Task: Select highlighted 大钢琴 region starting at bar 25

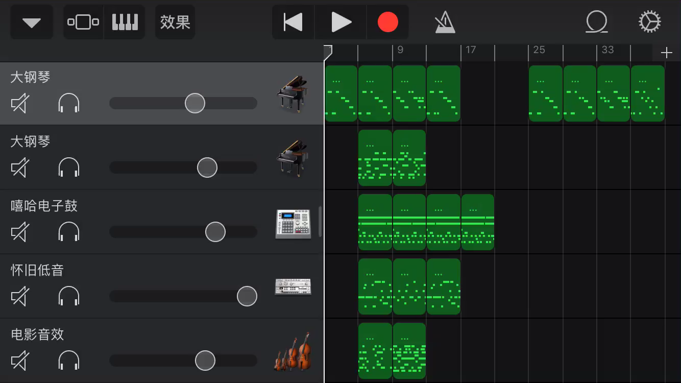Action: [x=546, y=93]
